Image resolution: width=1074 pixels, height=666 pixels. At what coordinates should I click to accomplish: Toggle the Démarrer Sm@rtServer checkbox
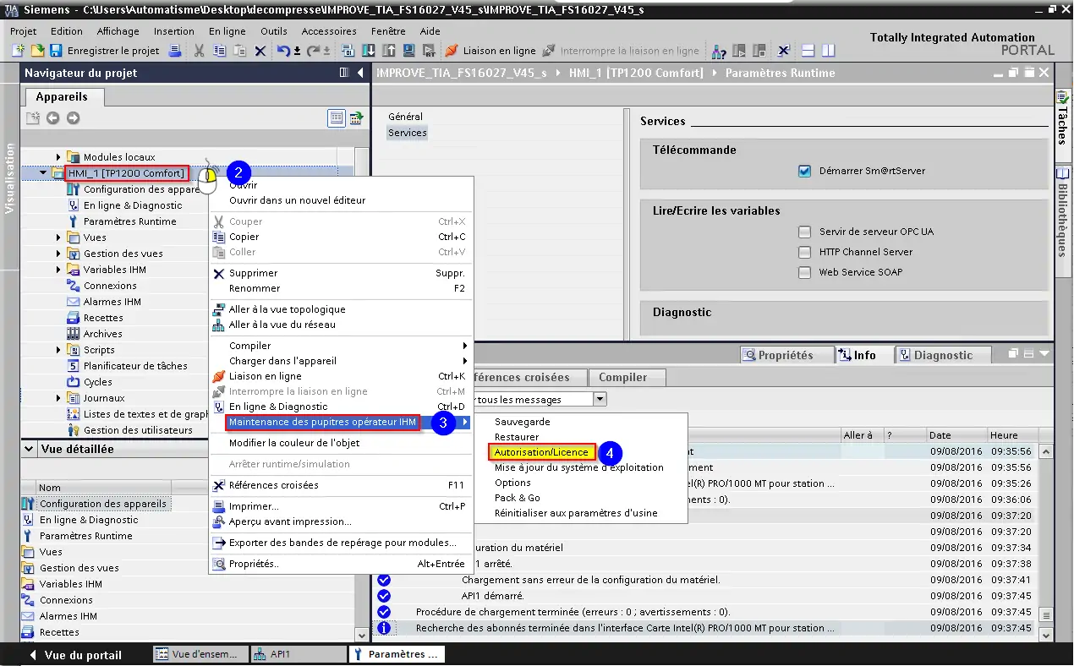(805, 171)
